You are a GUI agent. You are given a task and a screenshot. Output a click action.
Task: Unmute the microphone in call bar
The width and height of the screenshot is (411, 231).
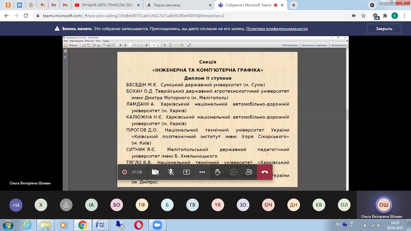(171, 172)
